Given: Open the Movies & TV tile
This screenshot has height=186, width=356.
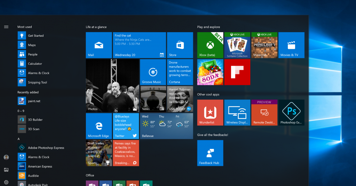Looking at the screenshot, I should click(x=291, y=45).
